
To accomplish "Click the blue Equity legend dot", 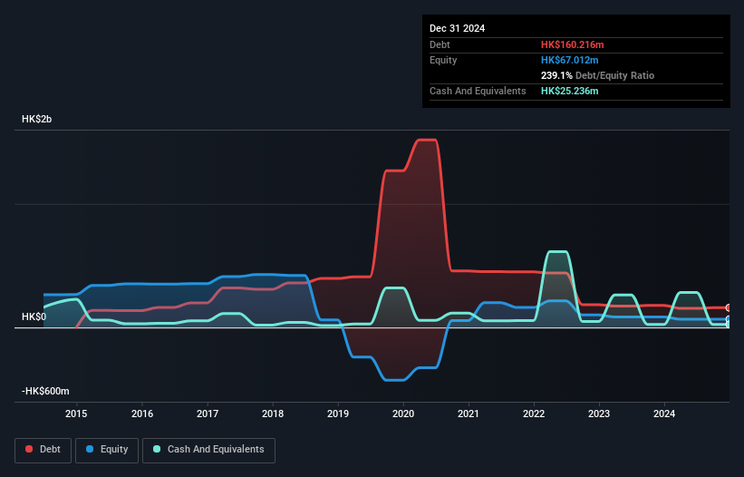I will tap(90, 449).
